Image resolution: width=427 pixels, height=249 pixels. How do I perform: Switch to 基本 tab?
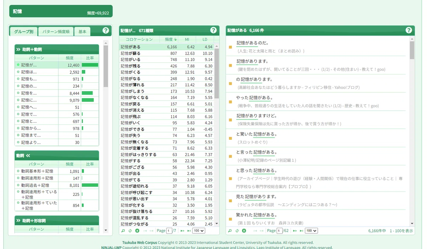coord(82,32)
